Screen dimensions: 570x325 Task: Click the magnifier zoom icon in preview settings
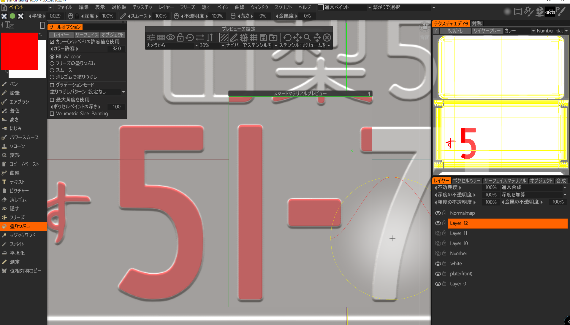coord(307,37)
